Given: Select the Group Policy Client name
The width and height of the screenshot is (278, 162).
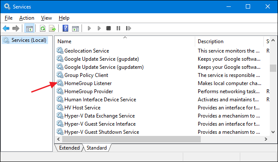Looking at the screenshot, I should (x=86, y=75).
